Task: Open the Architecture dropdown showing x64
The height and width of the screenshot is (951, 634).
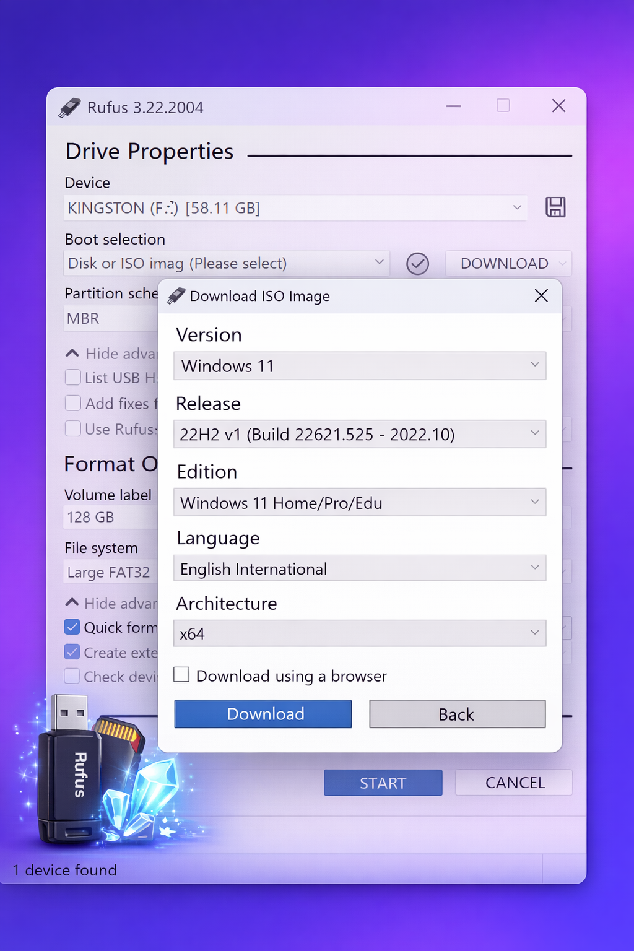Action: (360, 633)
